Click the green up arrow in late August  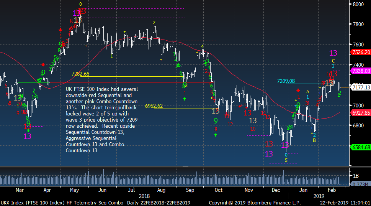(x=185, y=99)
